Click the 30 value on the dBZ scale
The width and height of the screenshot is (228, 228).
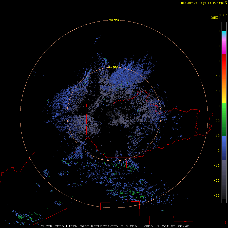(218, 106)
